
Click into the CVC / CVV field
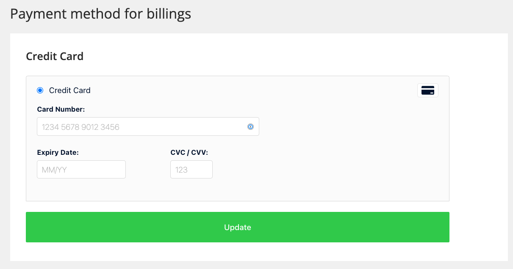(x=191, y=169)
